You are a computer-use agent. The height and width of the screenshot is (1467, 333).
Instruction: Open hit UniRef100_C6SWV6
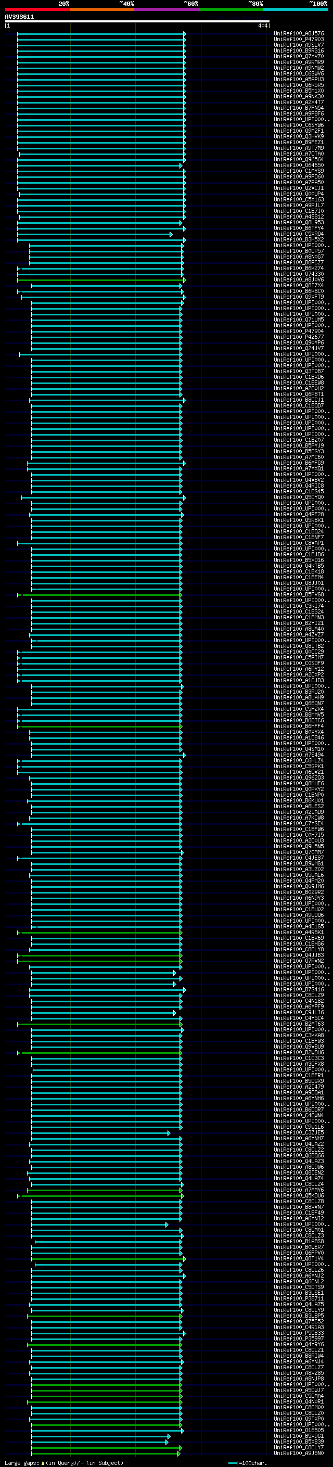point(299,73)
